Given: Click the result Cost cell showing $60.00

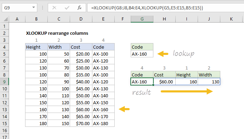Looking at the screenshot, I should coord(164,82).
